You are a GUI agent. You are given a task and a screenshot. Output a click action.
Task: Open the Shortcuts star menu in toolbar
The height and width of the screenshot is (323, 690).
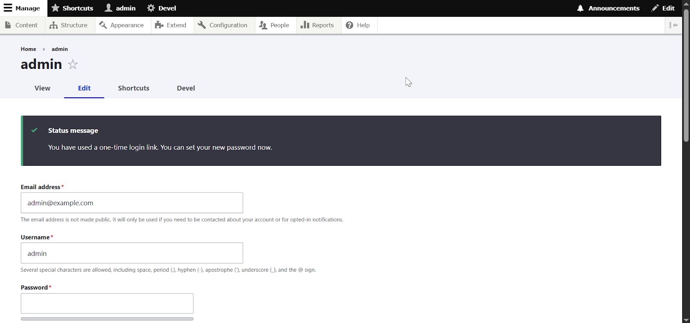72,8
